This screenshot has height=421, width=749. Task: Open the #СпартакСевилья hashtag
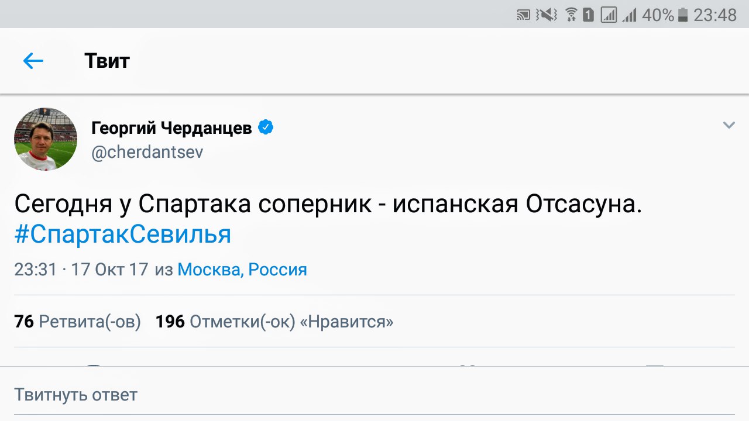(123, 234)
